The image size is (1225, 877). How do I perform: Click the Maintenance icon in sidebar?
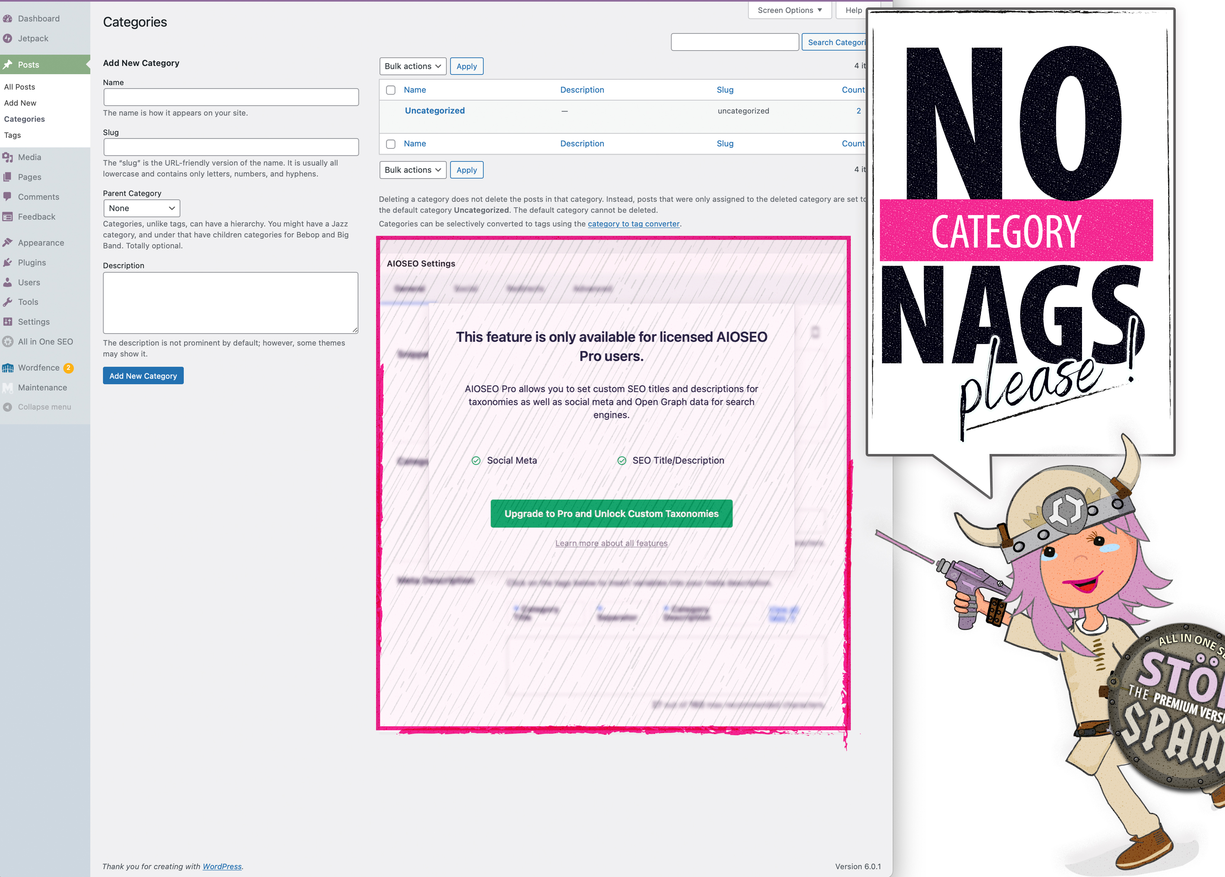click(x=7, y=388)
